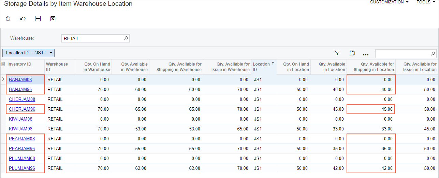Open the more options ellipsis in grid

tap(366, 54)
